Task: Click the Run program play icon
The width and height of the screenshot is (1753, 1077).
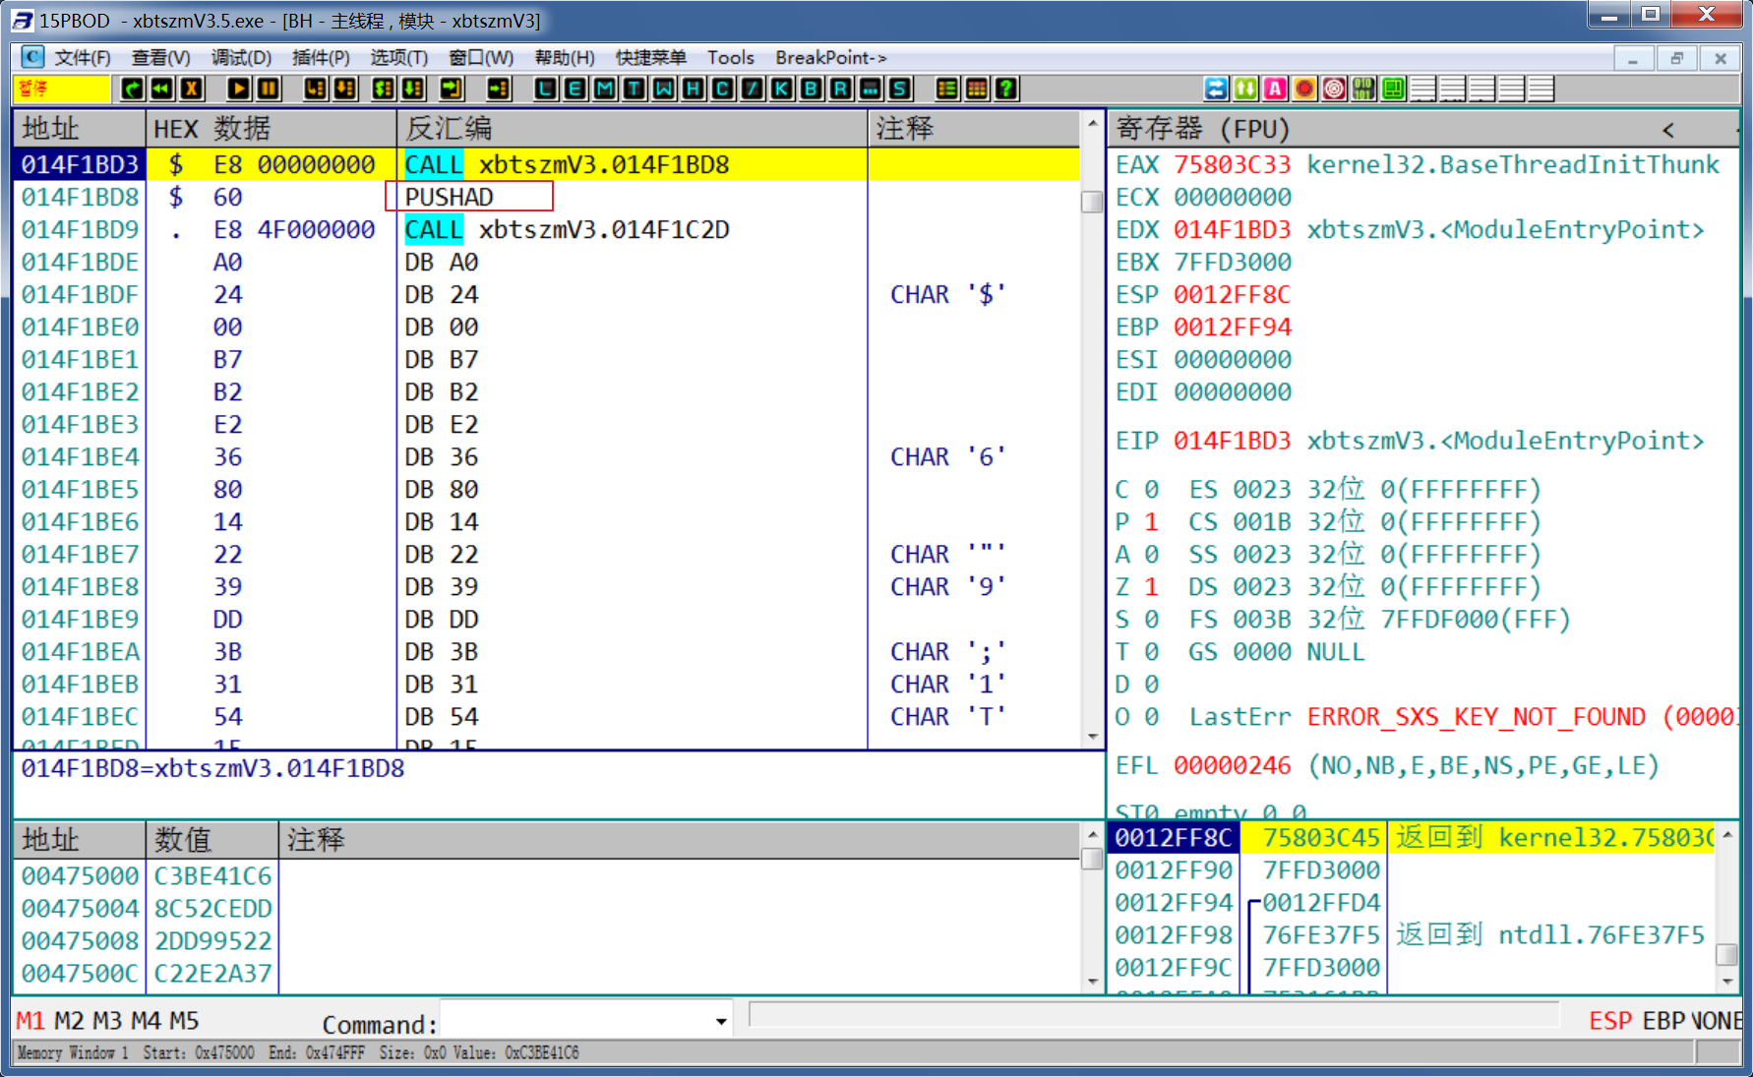Action: pyautogui.click(x=238, y=90)
